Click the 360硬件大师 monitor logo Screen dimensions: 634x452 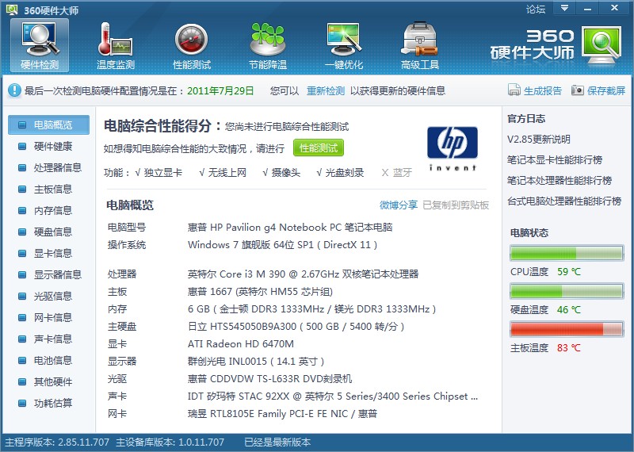(602, 44)
